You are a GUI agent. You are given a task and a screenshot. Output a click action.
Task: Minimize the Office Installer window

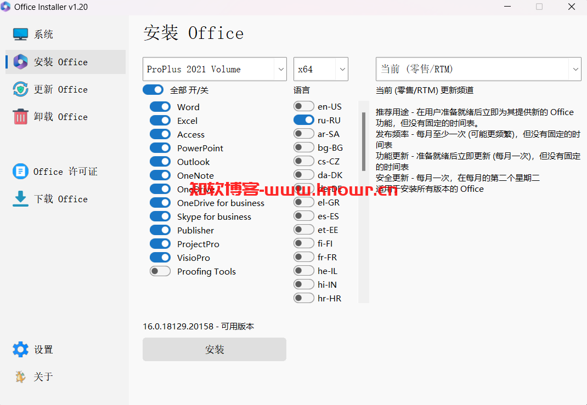507,7
